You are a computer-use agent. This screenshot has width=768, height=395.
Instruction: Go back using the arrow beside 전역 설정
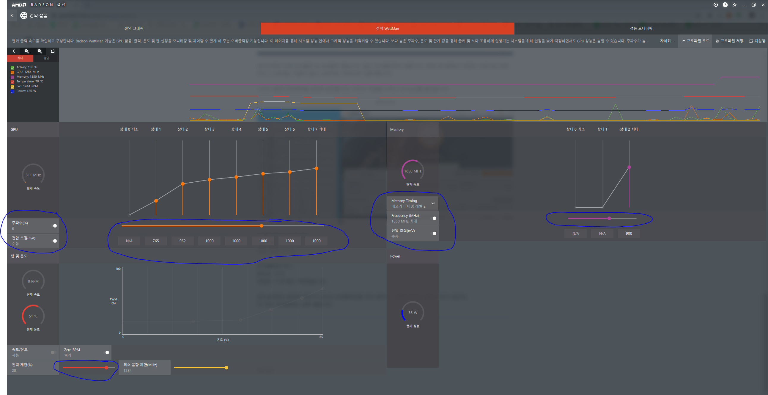12,15
